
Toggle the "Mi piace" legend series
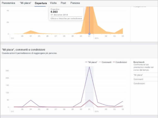click(x=91, y=62)
